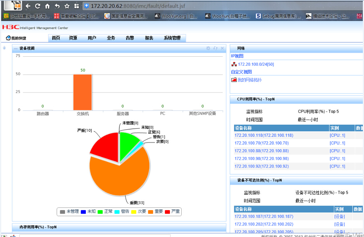Click the folder icon beside 我的网络拓扑

click(x=234, y=80)
